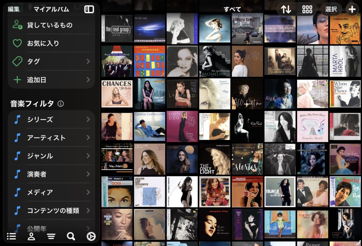Image resolution: width=362 pixels, height=246 pixels.
Task: Add a new album with plus icon
Action: click(352, 9)
